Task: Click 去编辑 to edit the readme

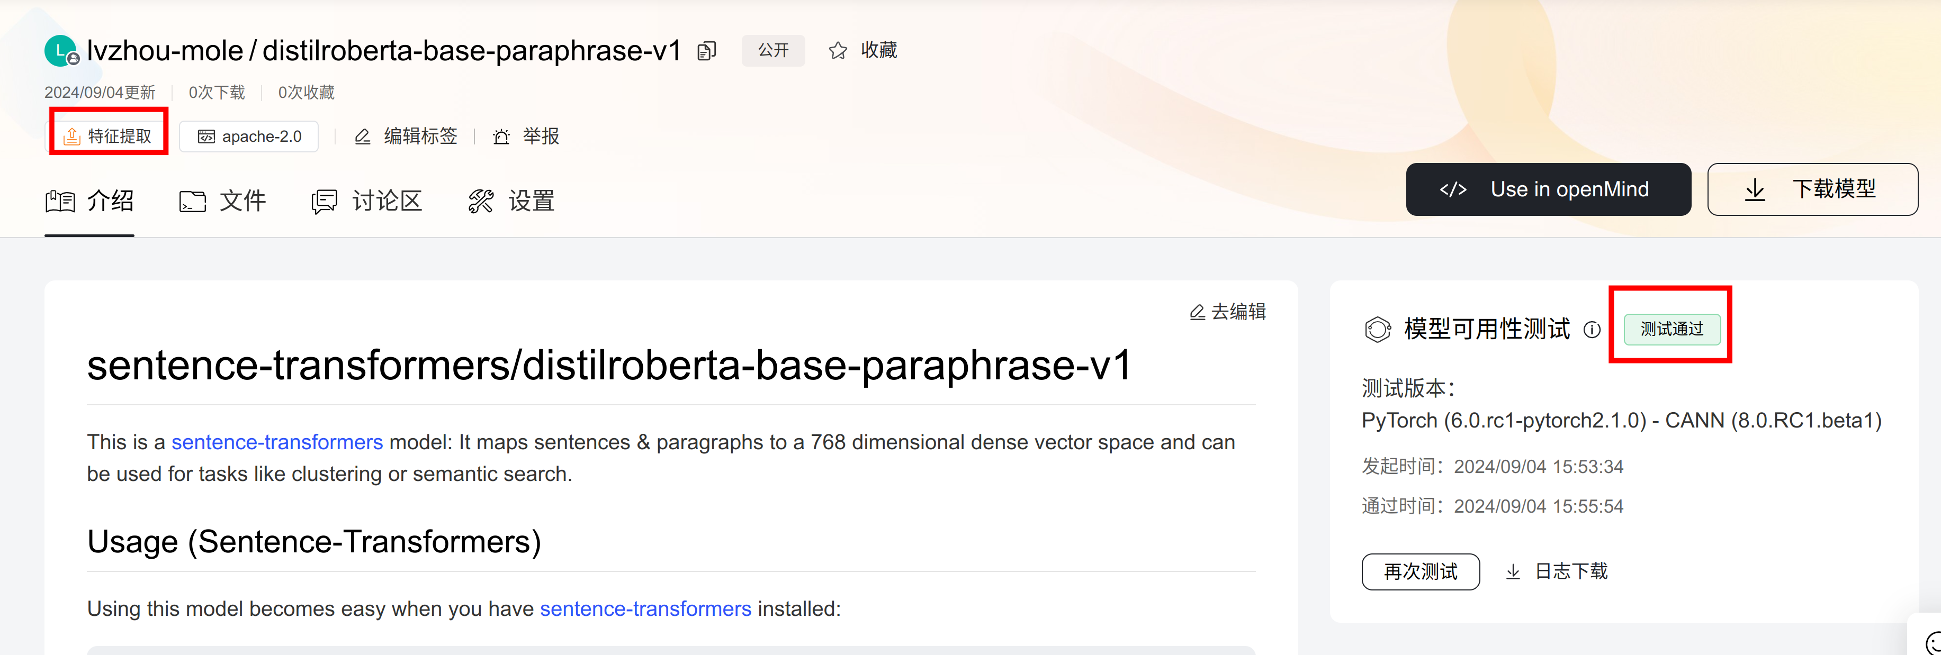Action: pos(1227,312)
